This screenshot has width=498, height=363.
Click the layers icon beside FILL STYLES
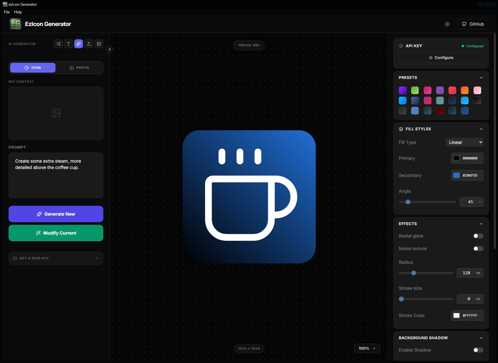[x=401, y=129]
